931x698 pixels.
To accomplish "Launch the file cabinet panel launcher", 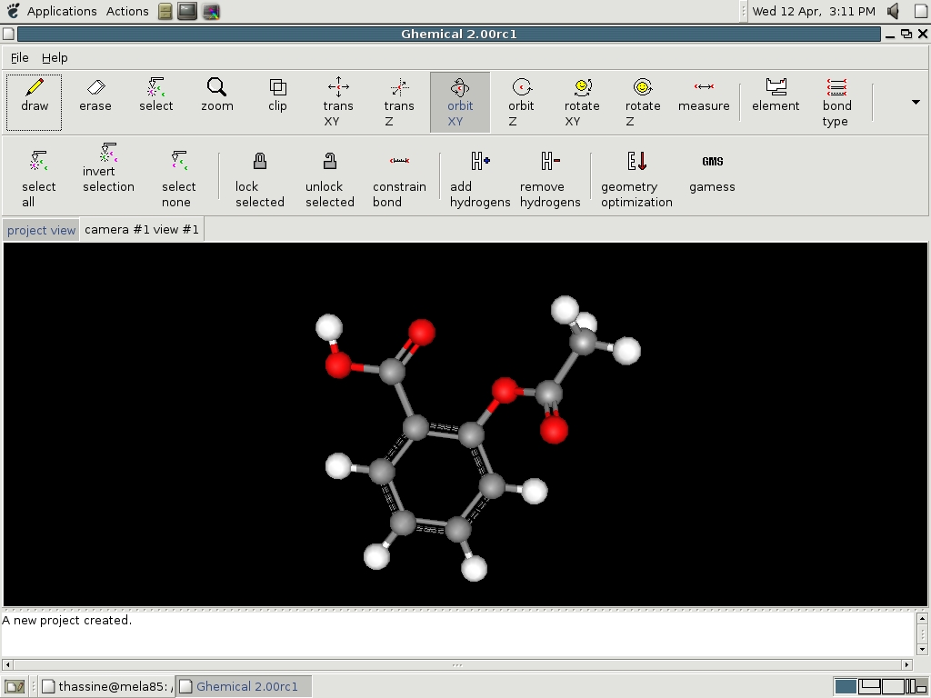I will pos(165,11).
